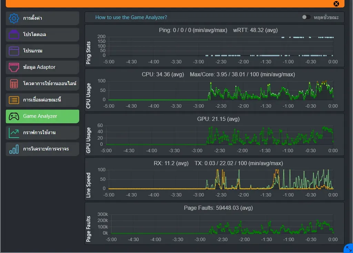Screen dimensions: 353x253
Task: Click the Game Analyzer gamepad icon
Action: 14,116
